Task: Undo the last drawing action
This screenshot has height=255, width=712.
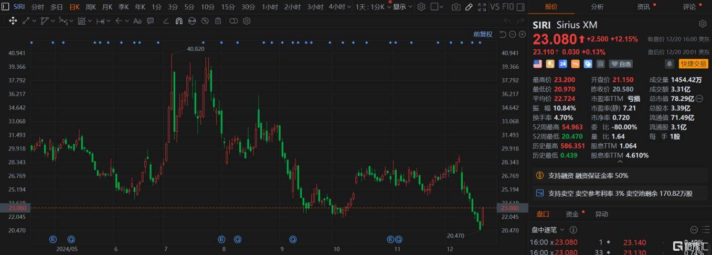Action: click(x=507, y=21)
